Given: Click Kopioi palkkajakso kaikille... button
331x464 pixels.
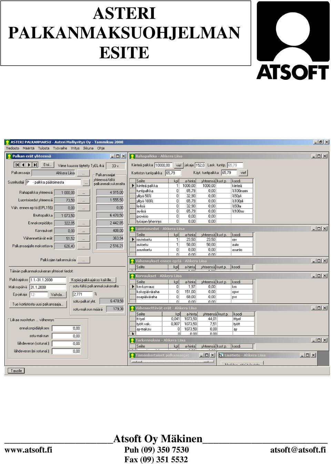Looking at the screenshot, I should (93, 280).
